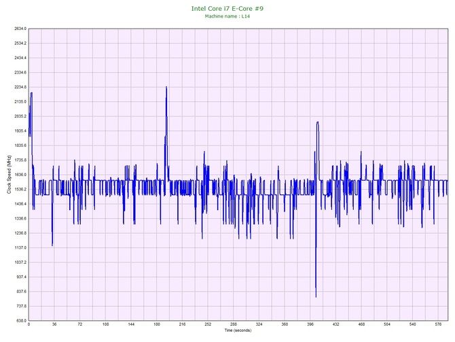The image size is (455, 342).
Task: Select the 2035.2 y-axis tick label
Action: coord(20,116)
